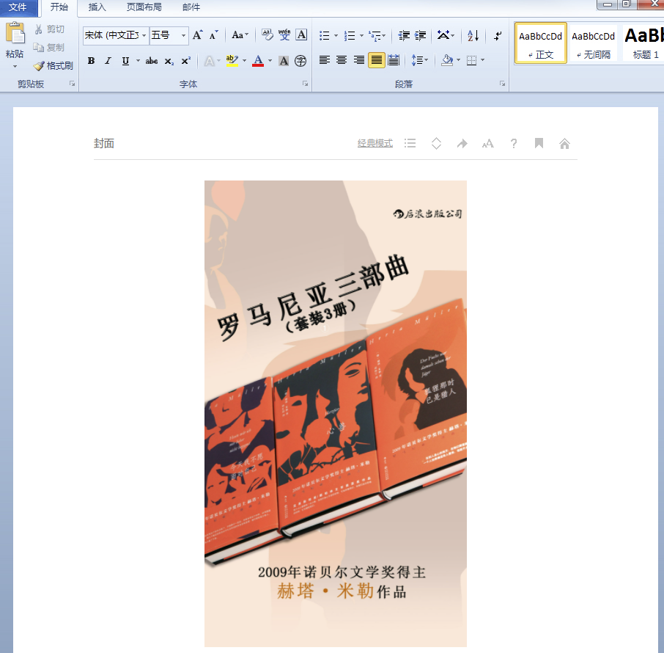Click the share arrow icon in reader toolbar

point(462,144)
